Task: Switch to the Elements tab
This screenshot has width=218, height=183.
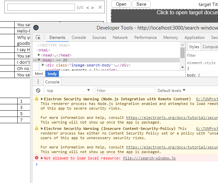Action: pos(57,38)
